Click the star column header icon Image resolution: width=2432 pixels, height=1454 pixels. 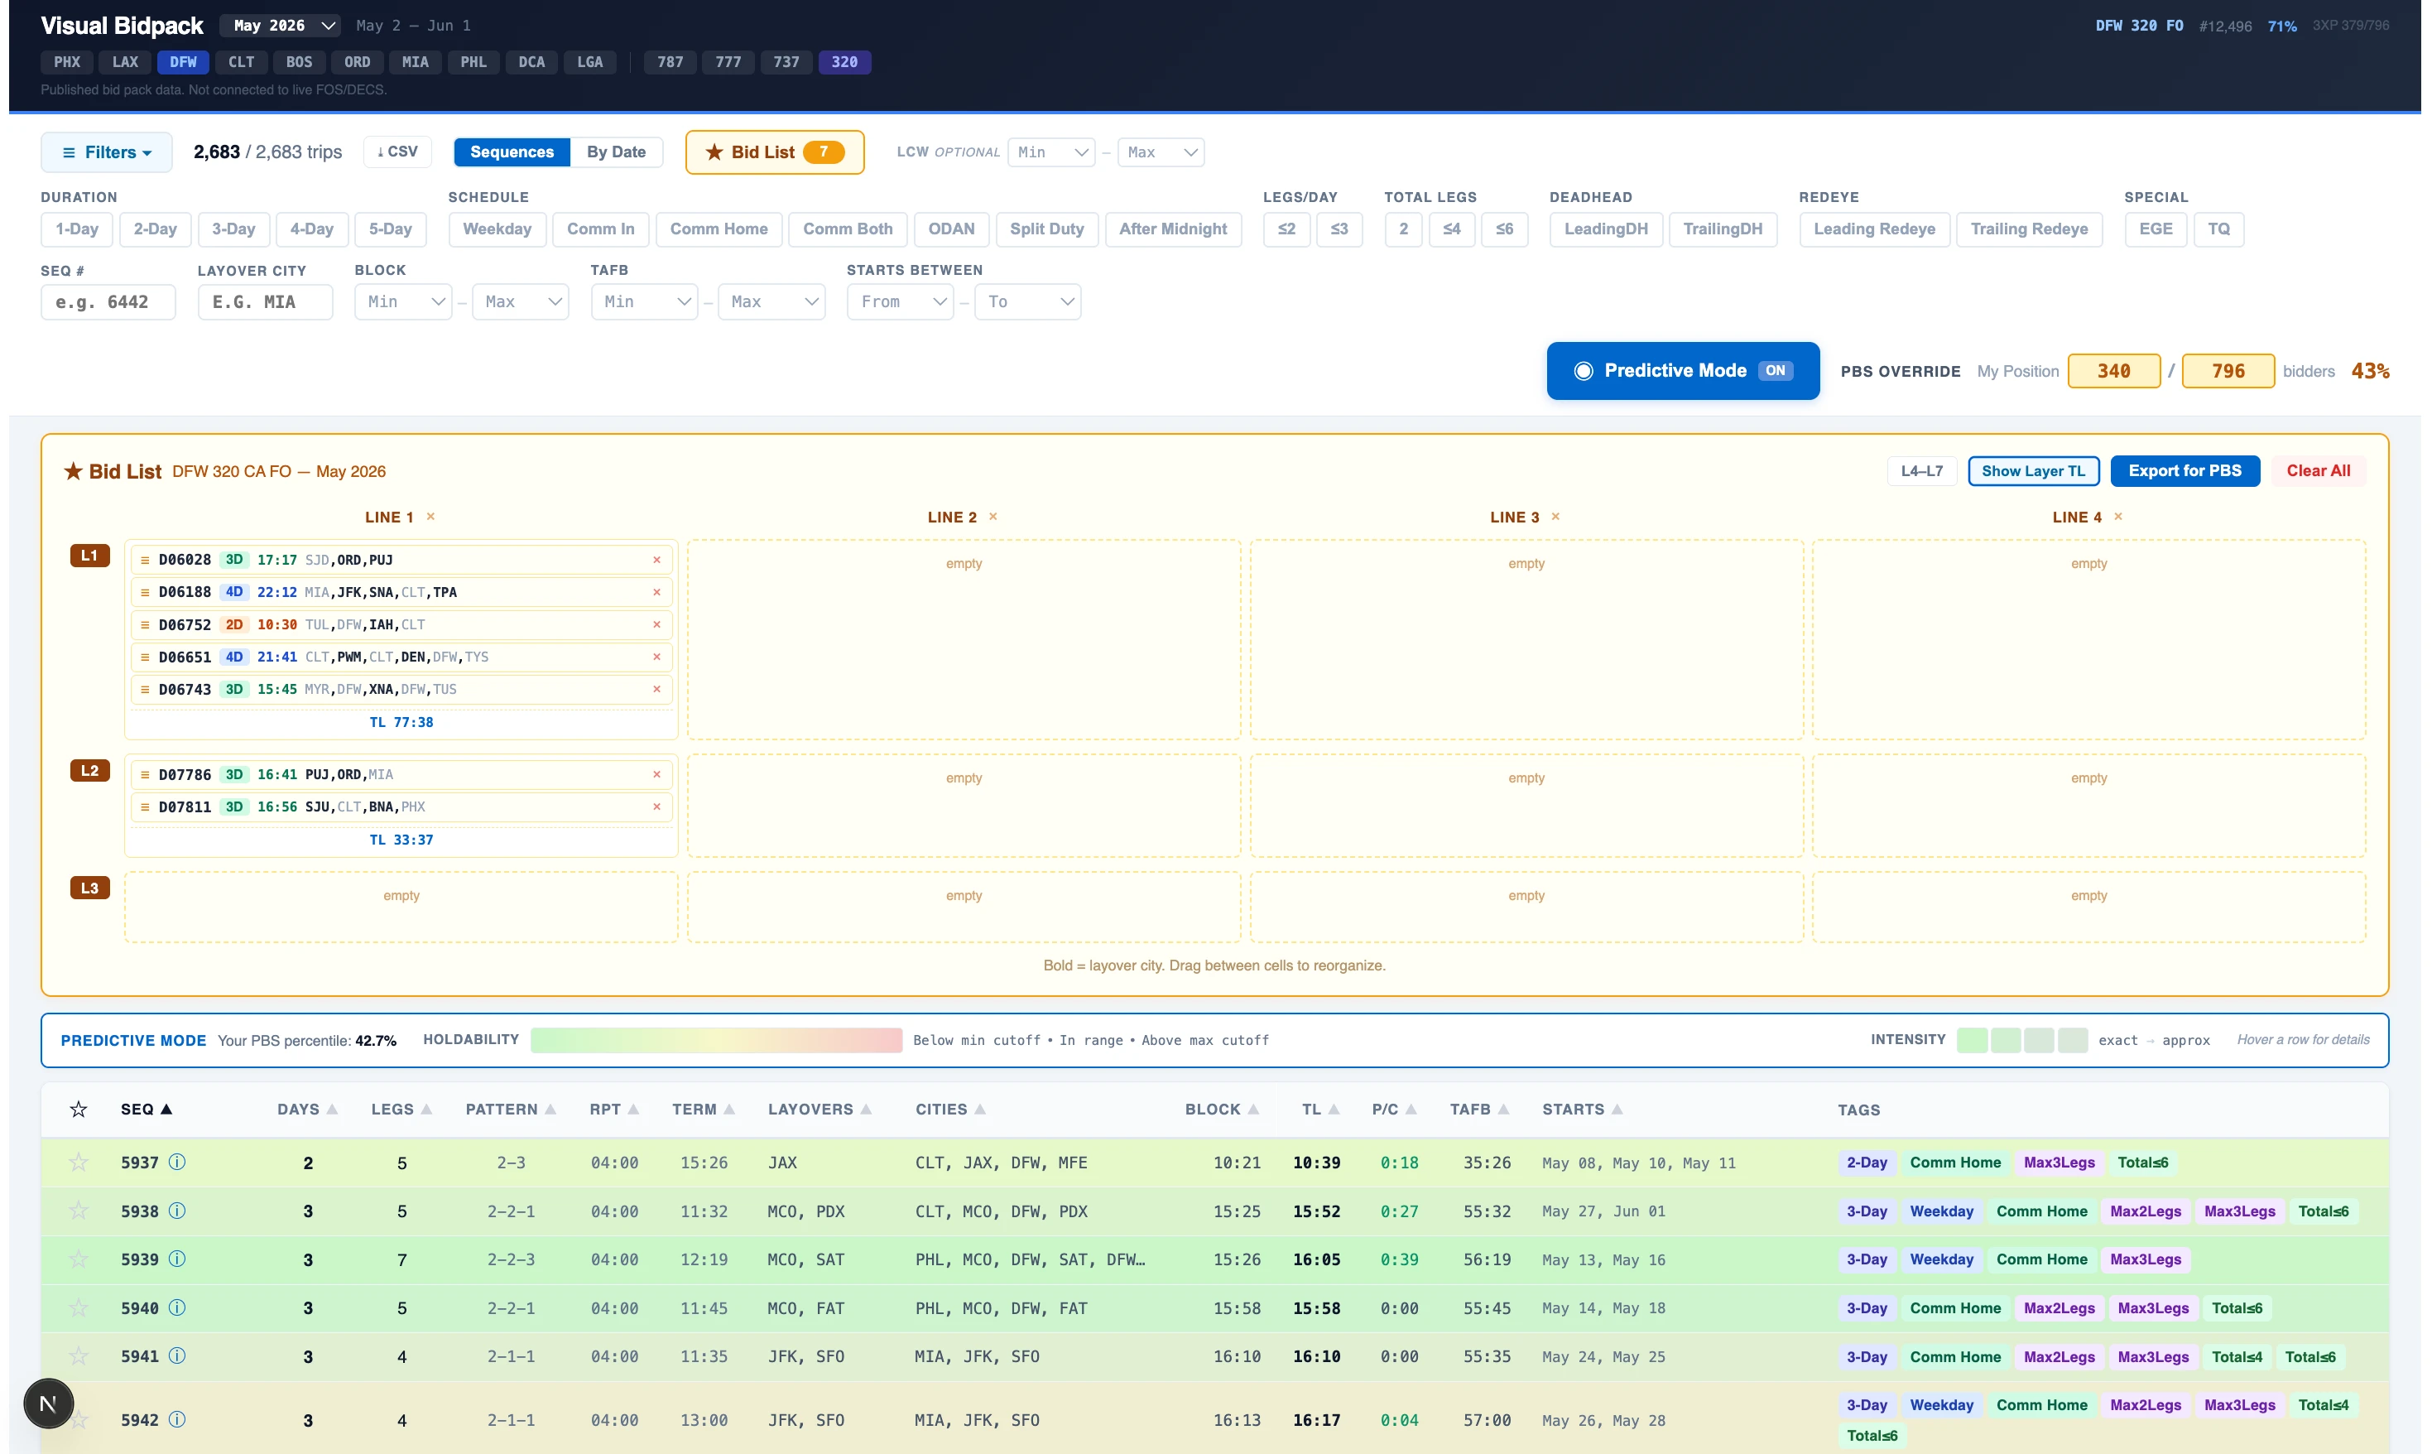[79, 1109]
